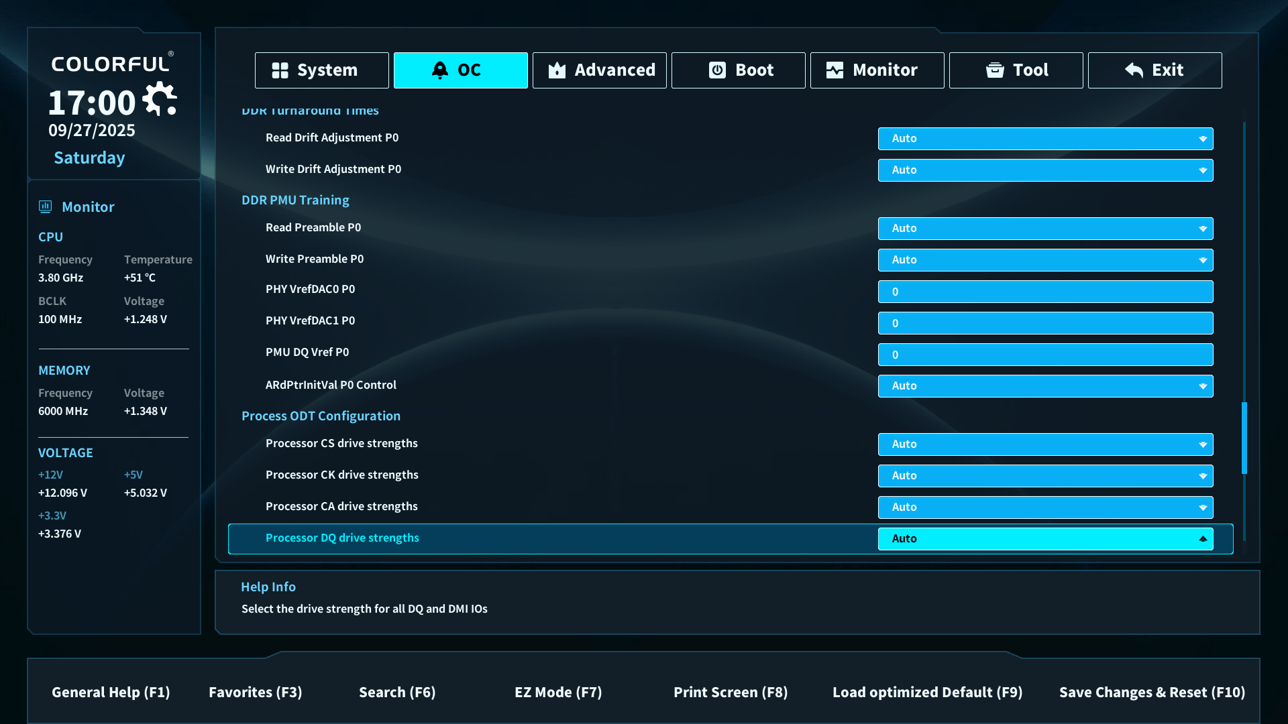Open Read Drift Adjustment P0 dropdown
Viewport: 1288px width, 724px height.
pyautogui.click(x=1045, y=139)
